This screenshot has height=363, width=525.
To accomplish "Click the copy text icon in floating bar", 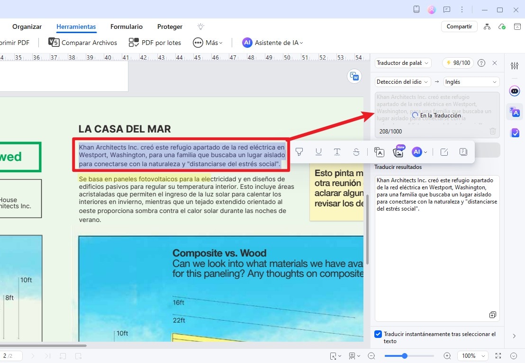I will pos(463,152).
